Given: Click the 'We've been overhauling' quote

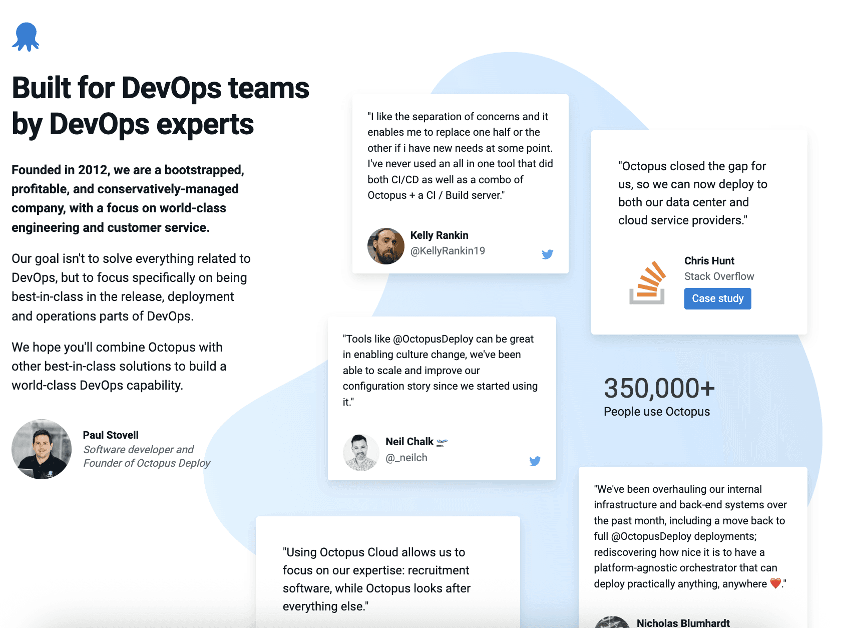Looking at the screenshot, I should 690,536.
